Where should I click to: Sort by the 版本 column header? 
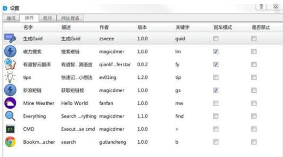tap(142, 28)
